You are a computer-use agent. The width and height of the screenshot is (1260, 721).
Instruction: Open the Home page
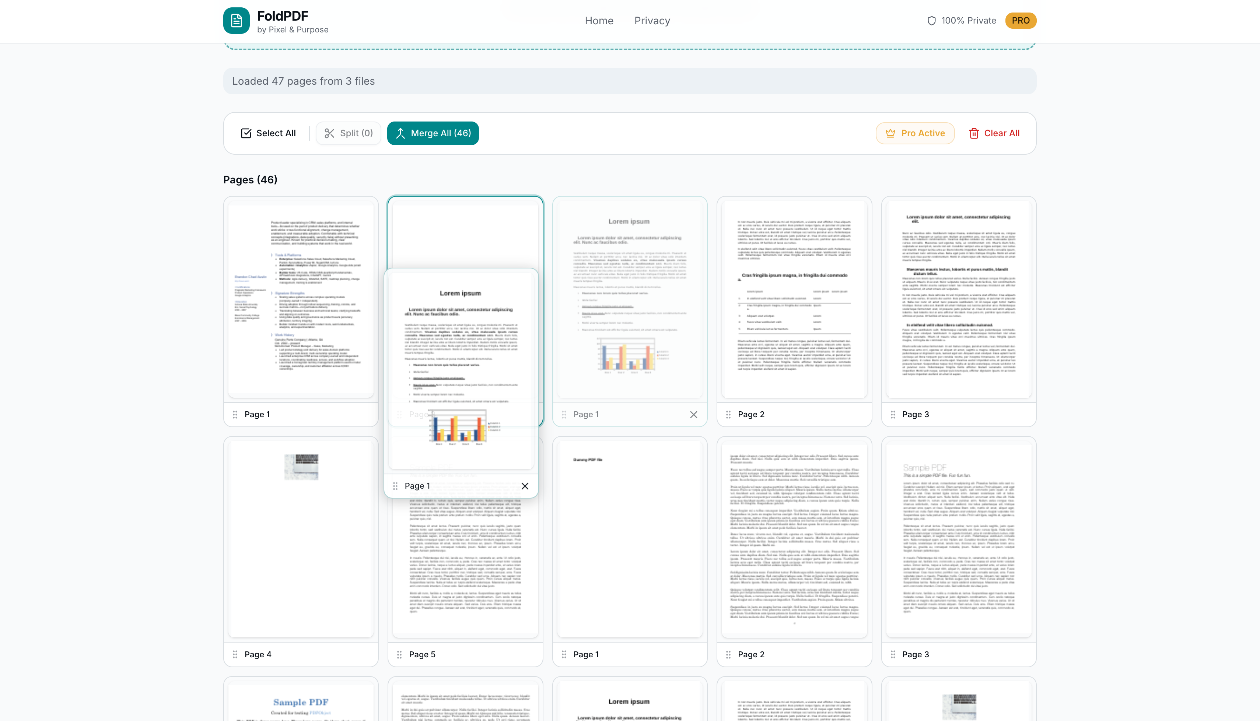[x=599, y=20]
